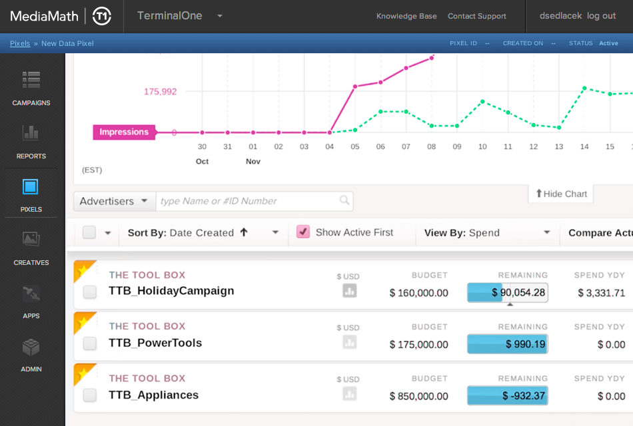This screenshot has width=633, height=426.
Task: Click the (EST) timezone label
Action: coord(92,170)
